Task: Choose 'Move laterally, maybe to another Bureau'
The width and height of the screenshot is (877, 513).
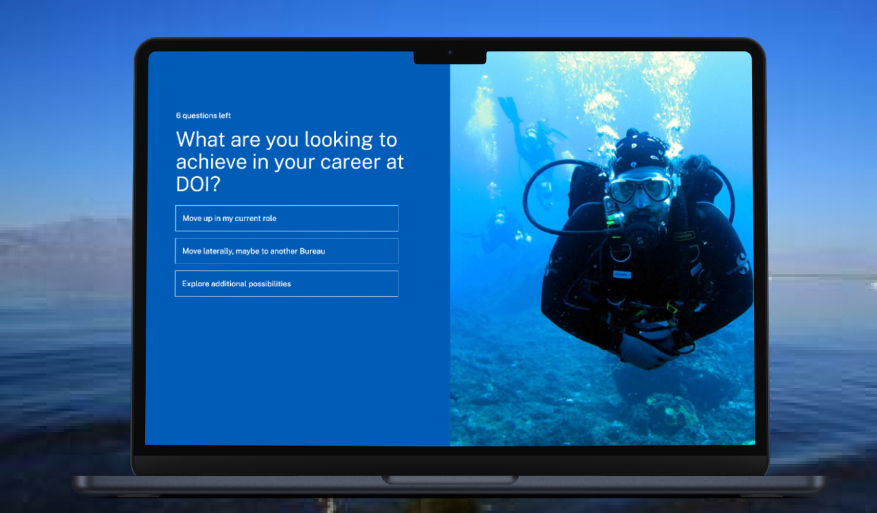Action: 286,251
